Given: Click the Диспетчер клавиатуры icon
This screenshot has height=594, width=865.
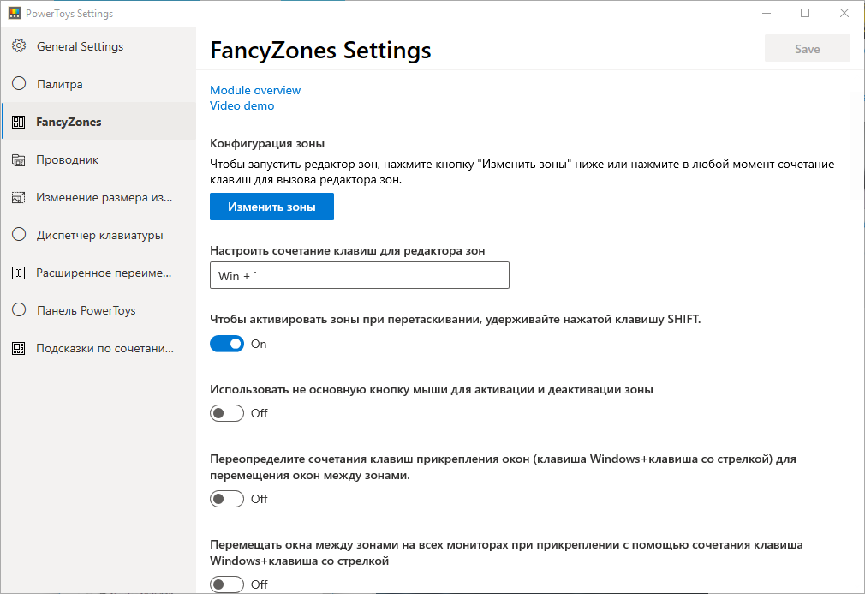Looking at the screenshot, I should tap(19, 235).
